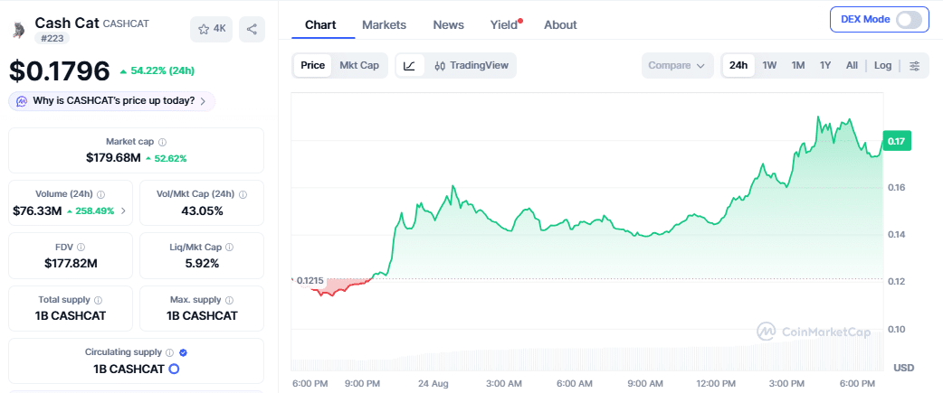The width and height of the screenshot is (943, 393).
Task: Click the 43.05% Vol/Mkt Cap value
Action: [x=202, y=211]
